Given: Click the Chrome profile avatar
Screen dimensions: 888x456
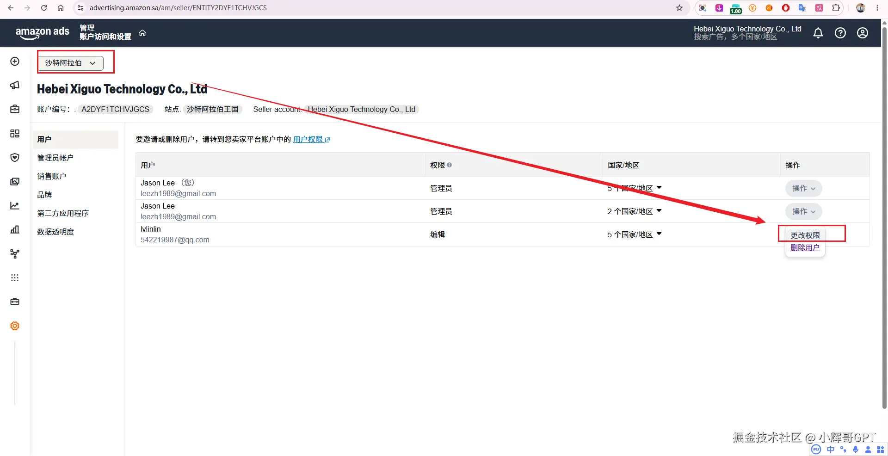Looking at the screenshot, I should pos(861,8).
